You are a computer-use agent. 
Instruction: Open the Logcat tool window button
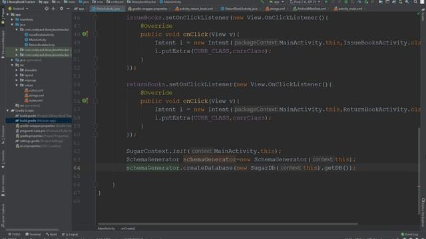click(x=70, y=234)
